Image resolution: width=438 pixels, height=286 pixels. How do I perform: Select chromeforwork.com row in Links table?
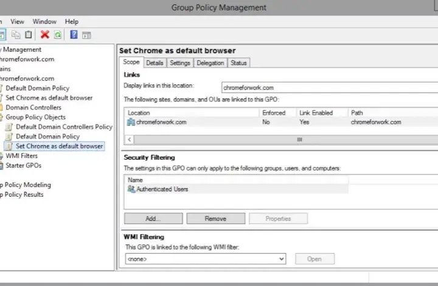coord(281,122)
